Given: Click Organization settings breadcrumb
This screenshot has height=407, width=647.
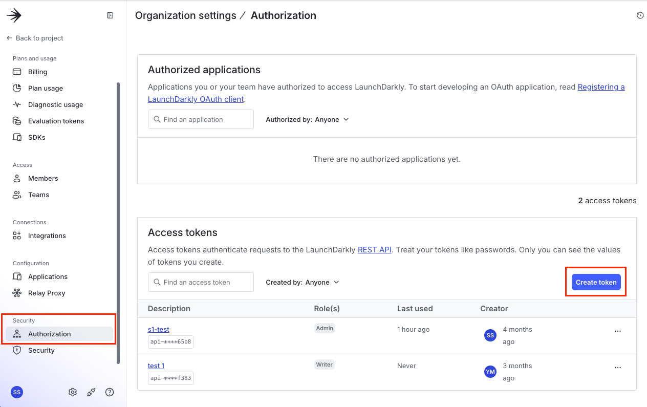Looking at the screenshot, I should tap(186, 15).
